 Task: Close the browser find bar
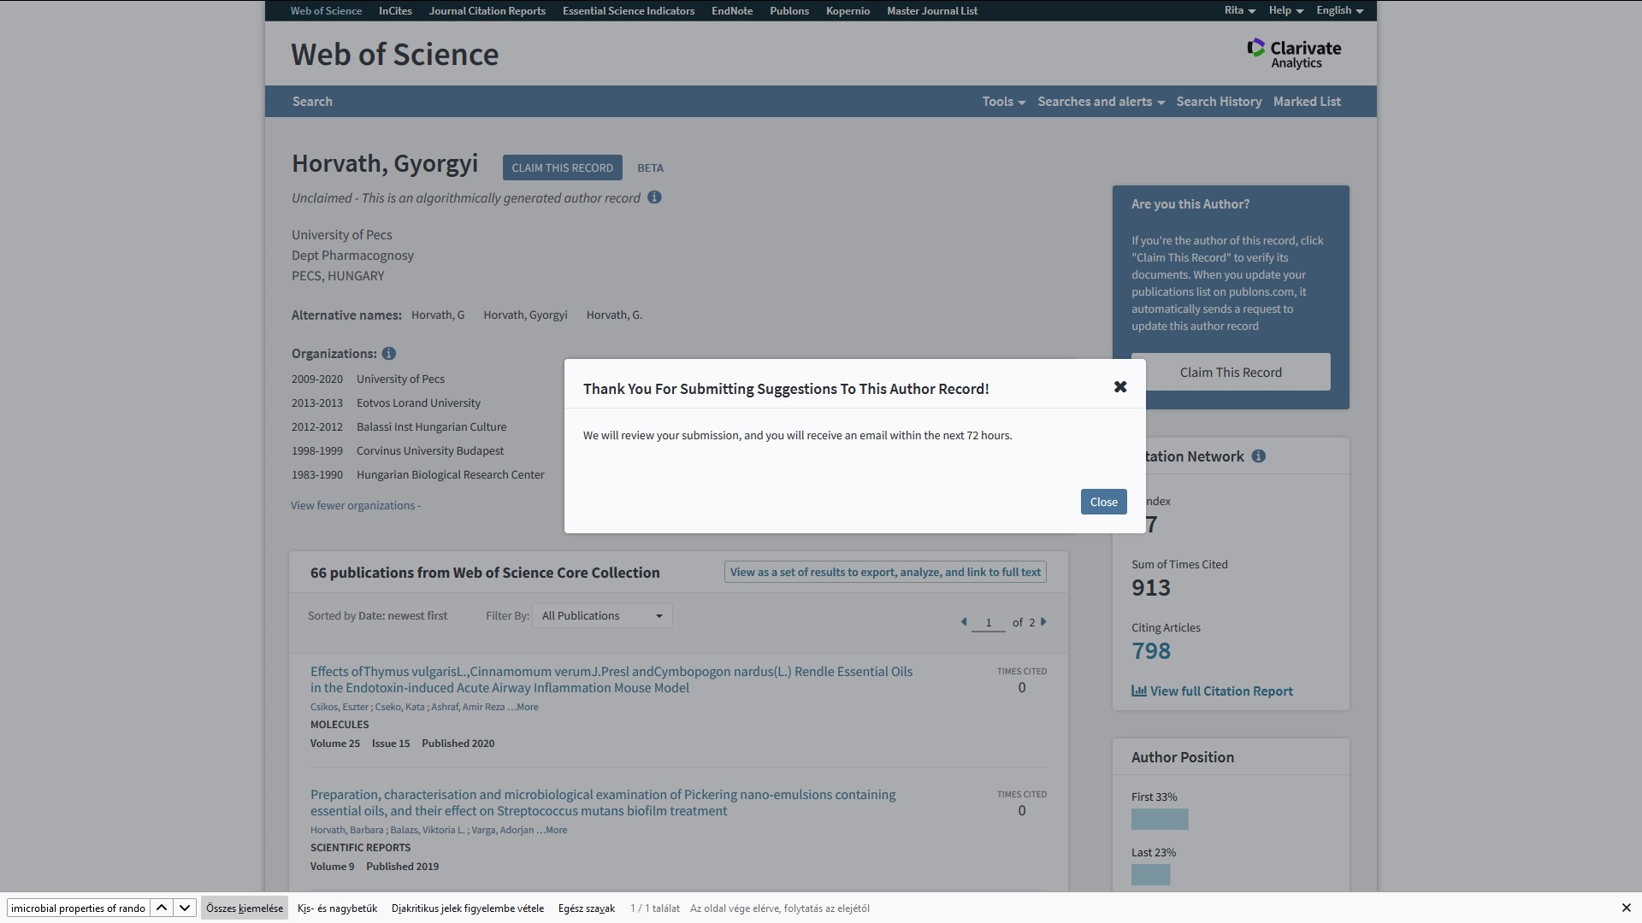tap(1626, 908)
